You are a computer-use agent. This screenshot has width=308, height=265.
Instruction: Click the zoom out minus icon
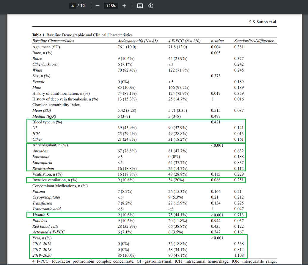[98, 6]
